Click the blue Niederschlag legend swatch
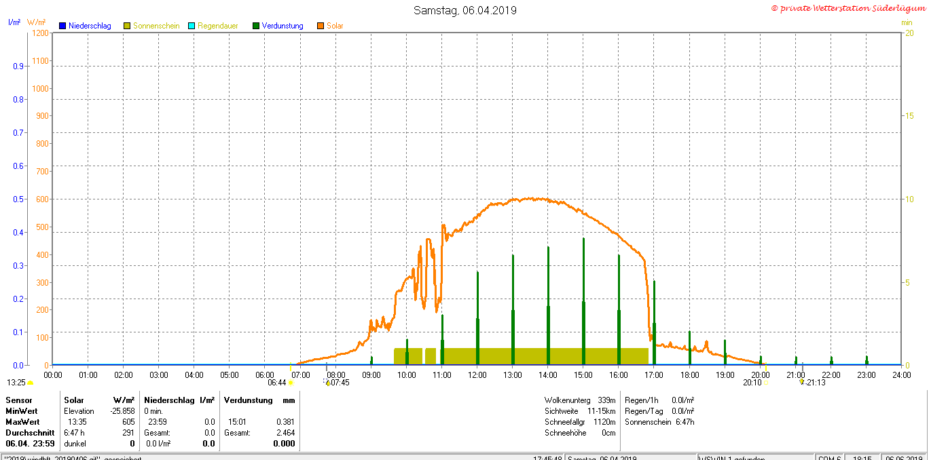The height and width of the screenshot is (460, 948). pyautogui.click(x=62, y=26)
